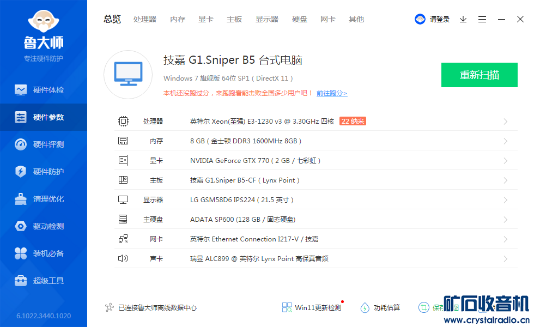Expand the 内存 row chevron
Viewport: 534px width, 327px height.
pos(506,141)
